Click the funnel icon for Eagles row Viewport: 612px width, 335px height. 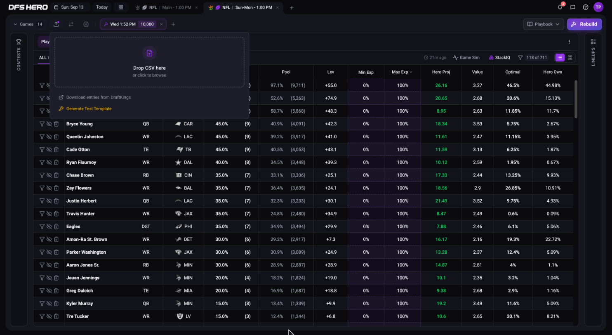(x=42, y=226)
